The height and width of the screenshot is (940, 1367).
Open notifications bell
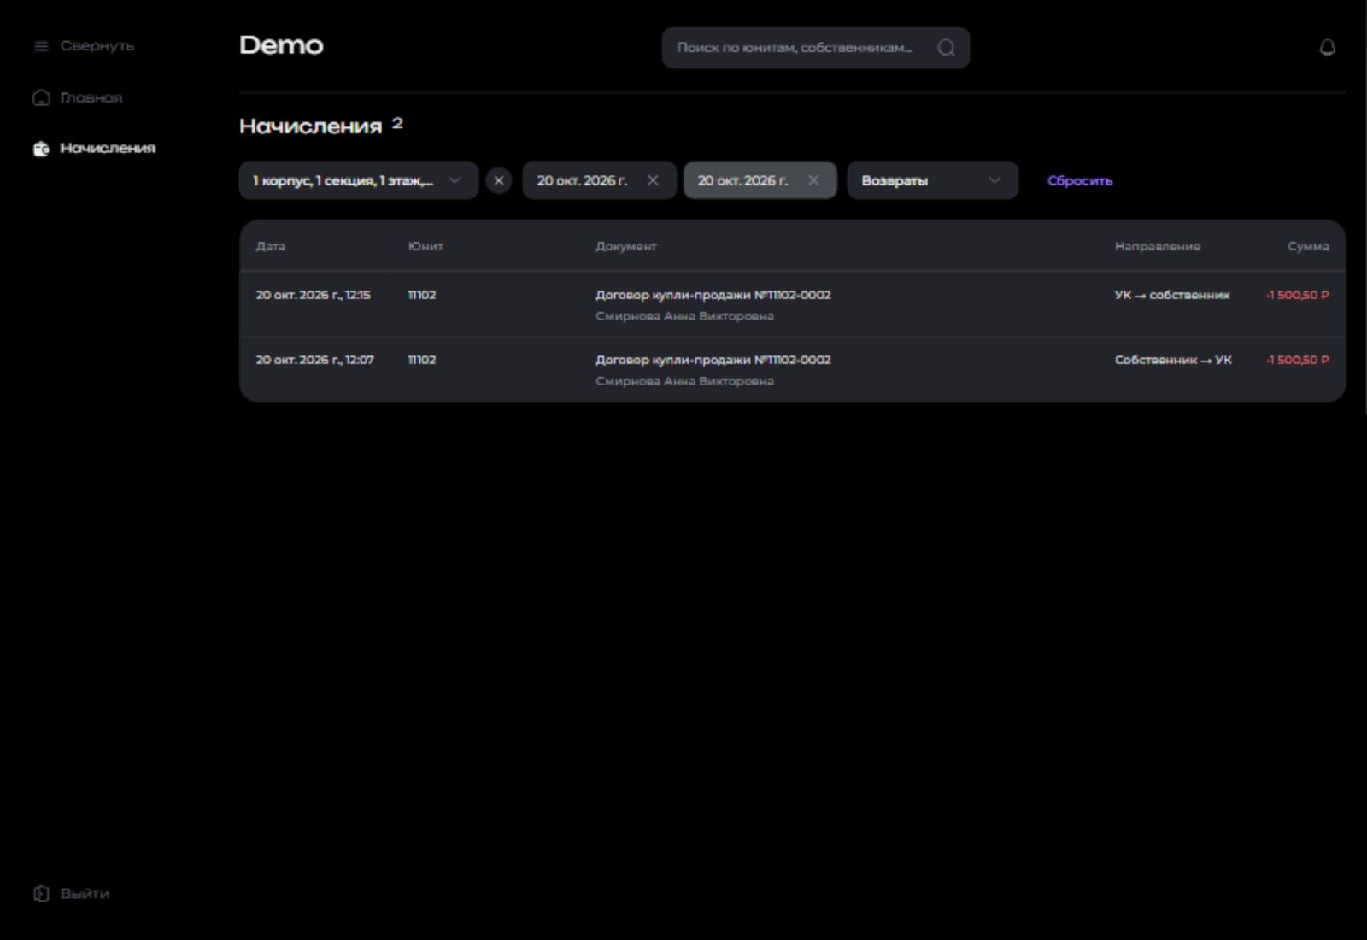1327,48
